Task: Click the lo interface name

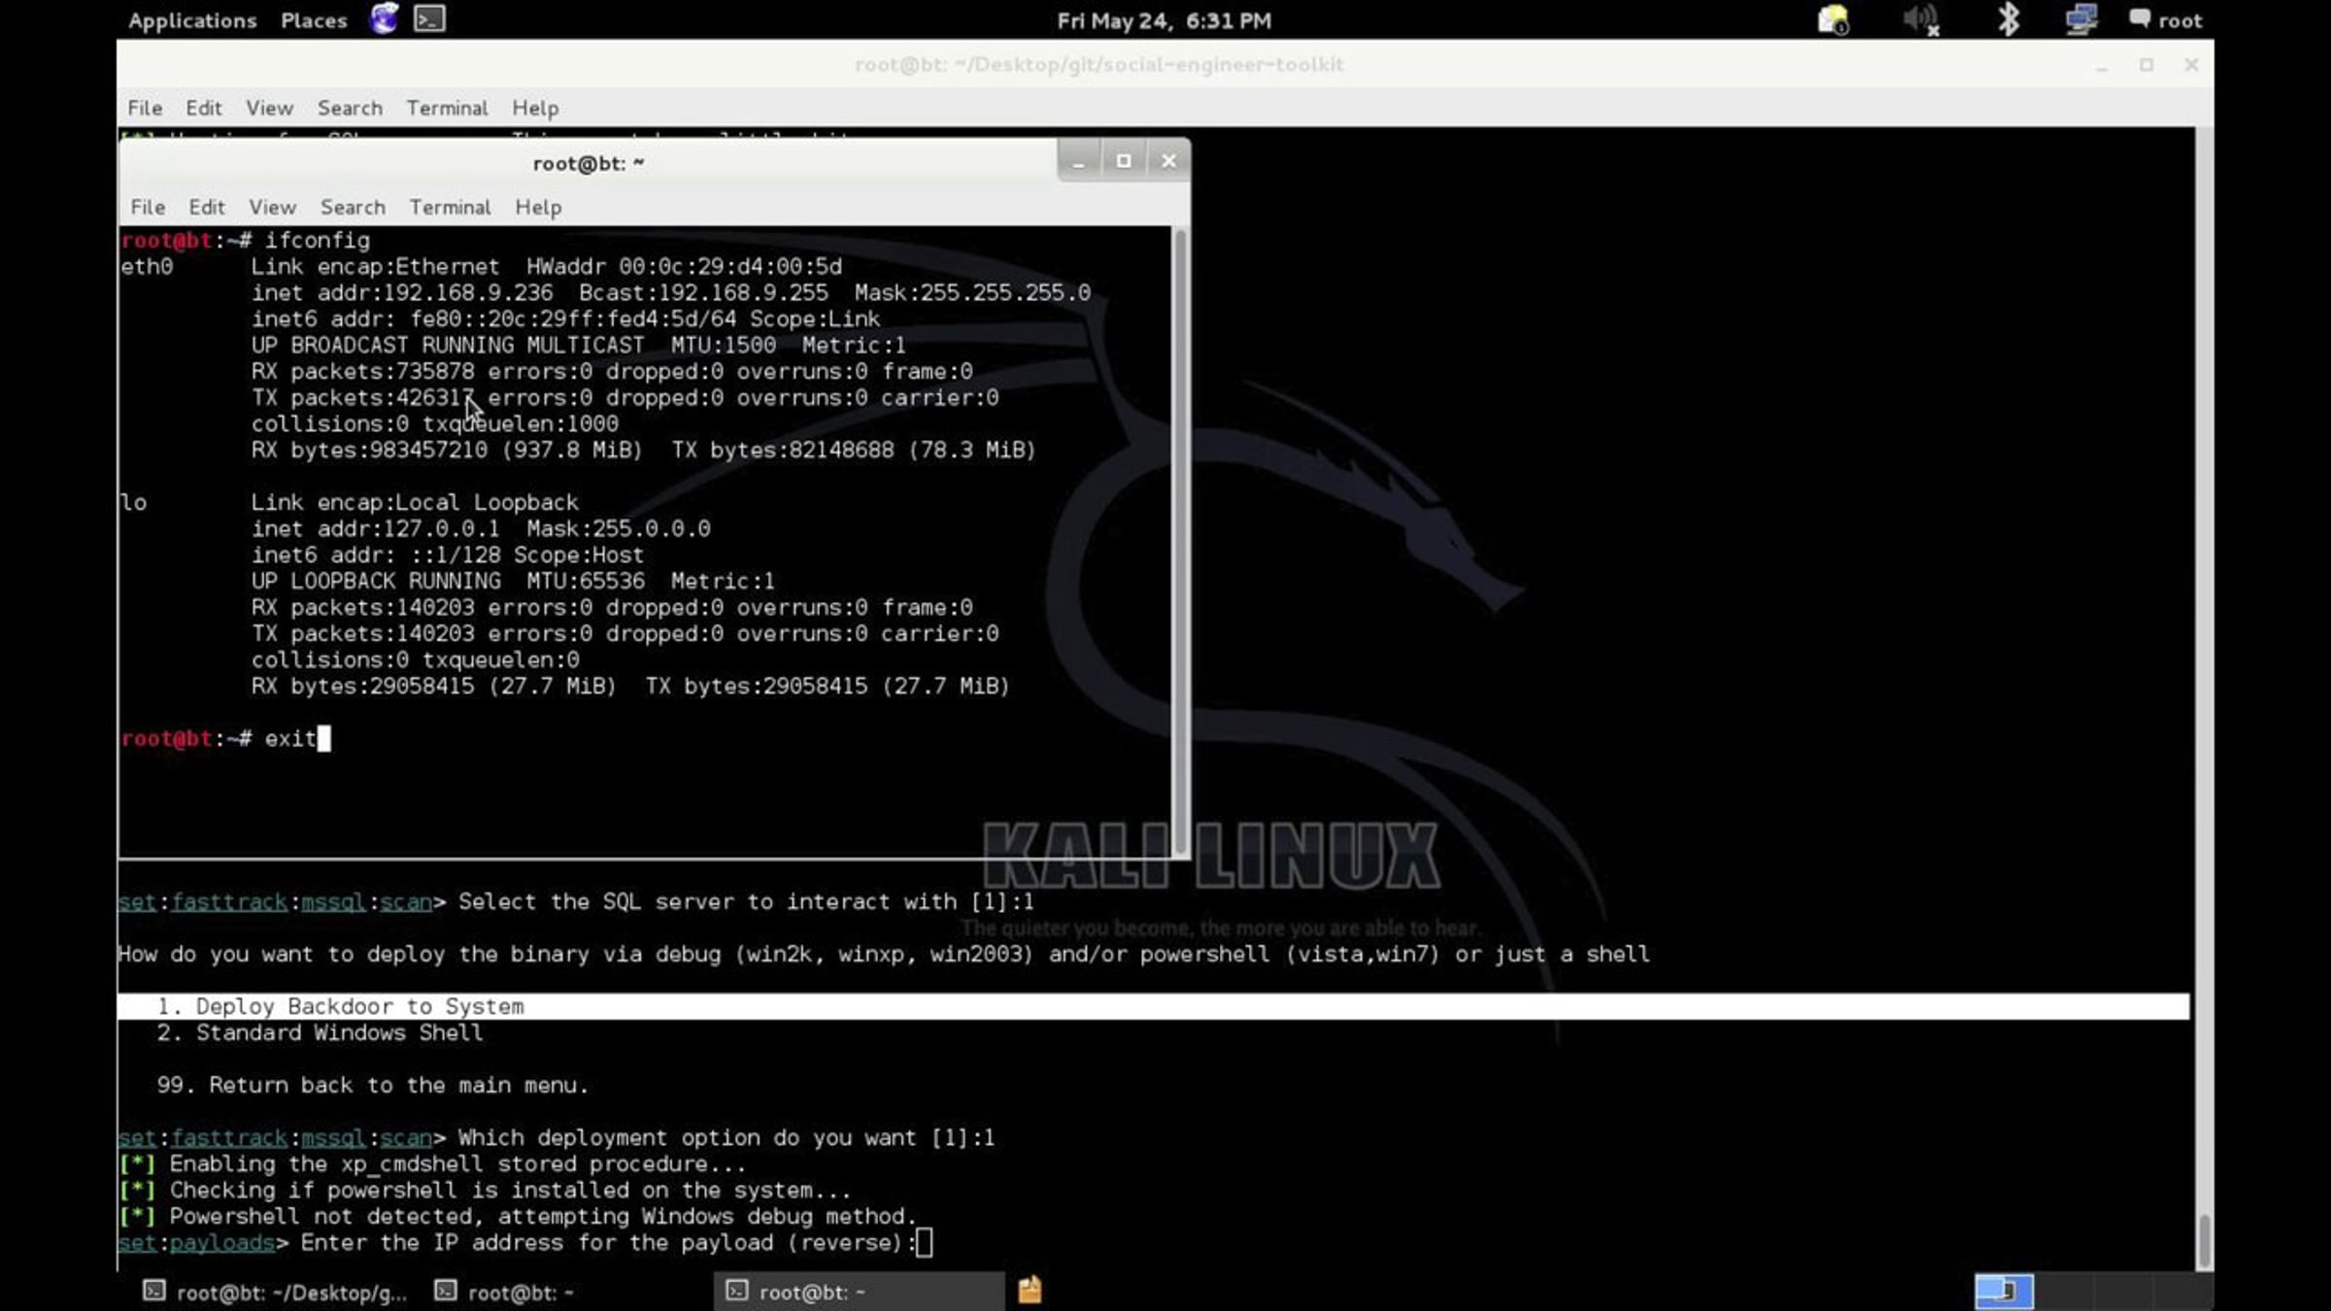Action: tap(134, 502)
